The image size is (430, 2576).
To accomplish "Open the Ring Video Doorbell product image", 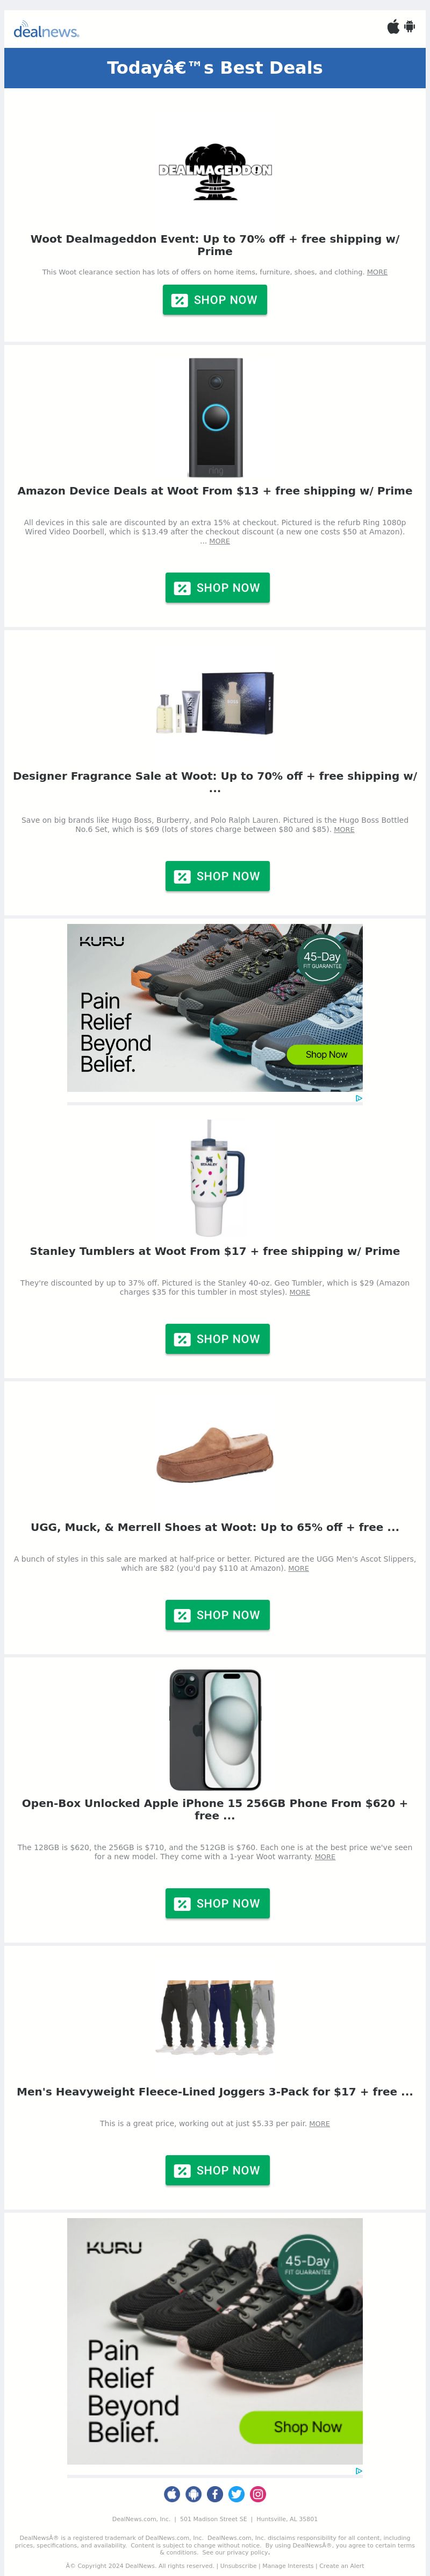I will pos(216,418).
